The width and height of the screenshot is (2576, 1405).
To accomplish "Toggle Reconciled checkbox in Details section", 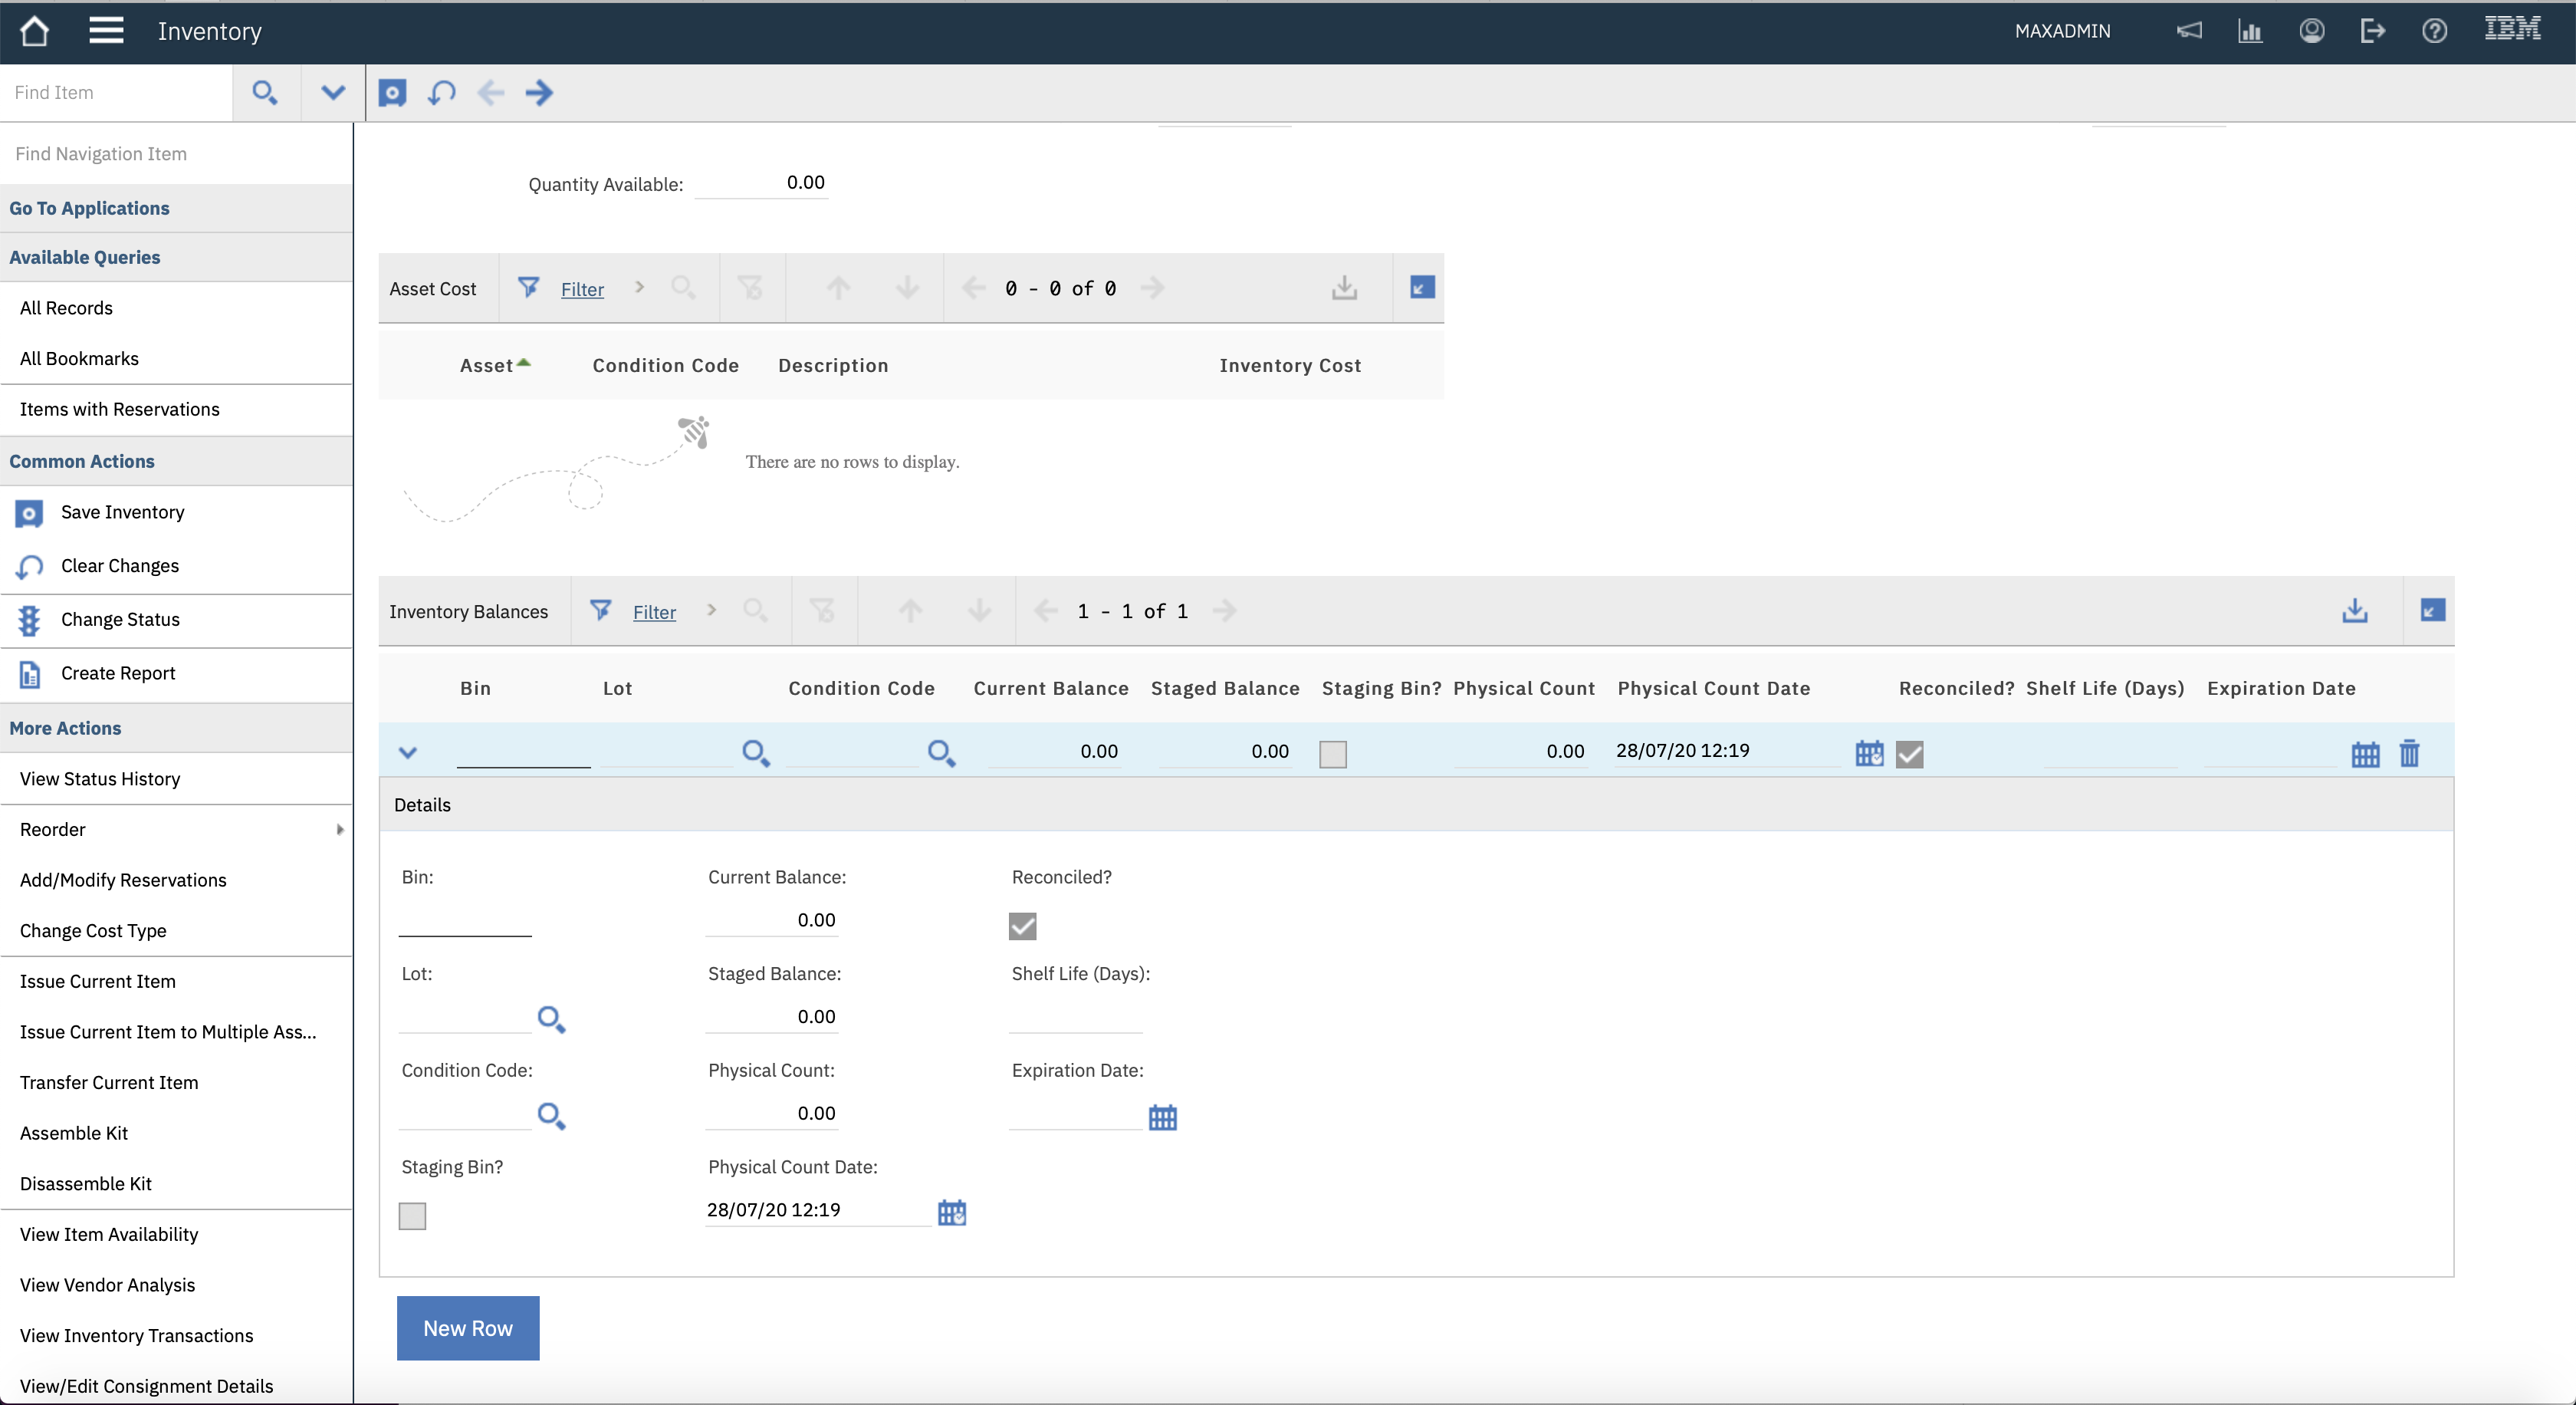I will [x=1022, y=926].
